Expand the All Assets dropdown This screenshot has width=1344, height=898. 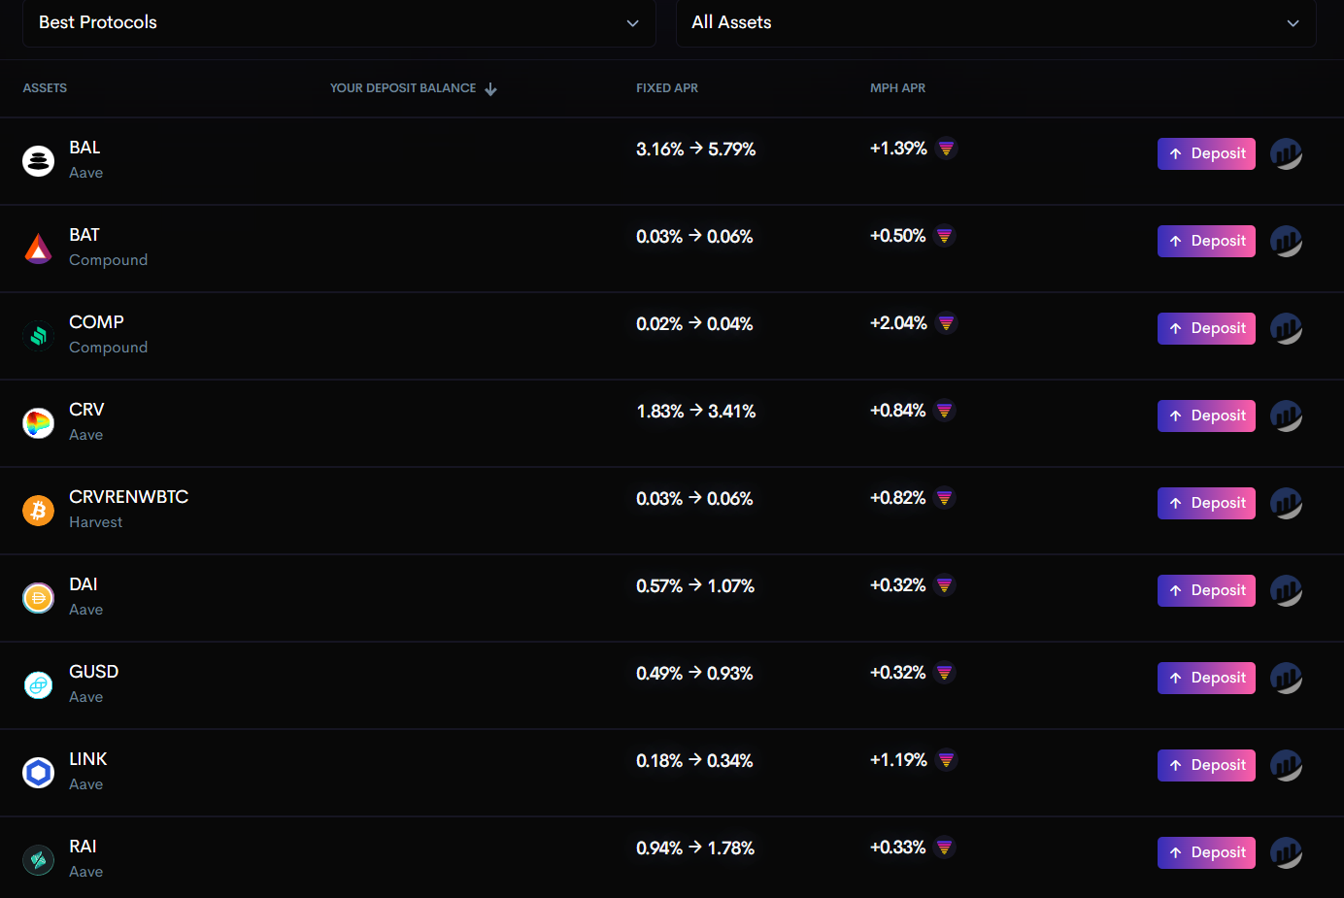point(995,22)
